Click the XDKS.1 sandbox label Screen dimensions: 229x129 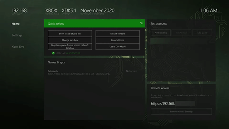tap(69, 11)
